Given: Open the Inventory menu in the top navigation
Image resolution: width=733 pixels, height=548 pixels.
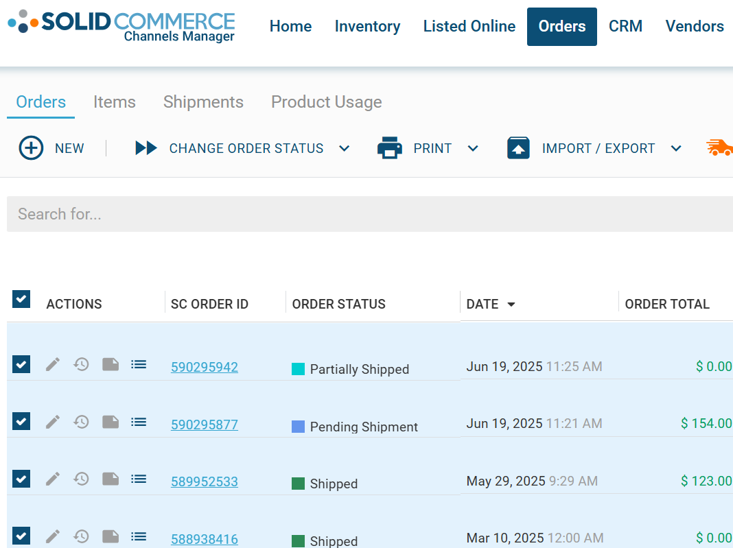Looking at the screenshot, I should point(367,26).
